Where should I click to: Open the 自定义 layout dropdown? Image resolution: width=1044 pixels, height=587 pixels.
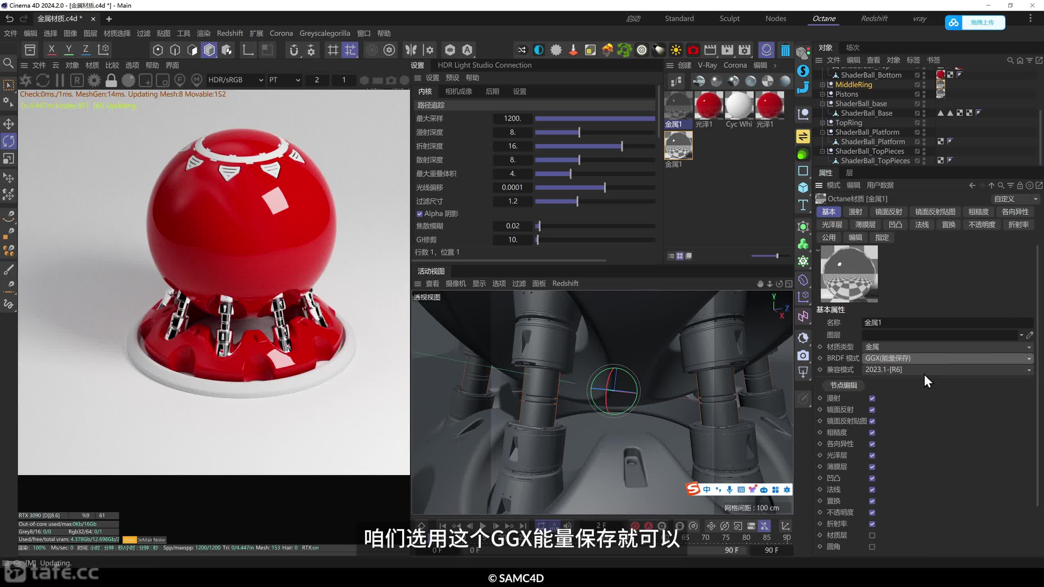pos(1015,199)
